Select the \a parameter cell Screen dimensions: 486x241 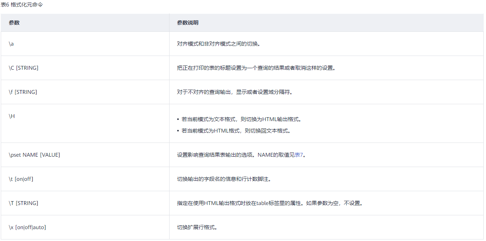click(85, 44)
